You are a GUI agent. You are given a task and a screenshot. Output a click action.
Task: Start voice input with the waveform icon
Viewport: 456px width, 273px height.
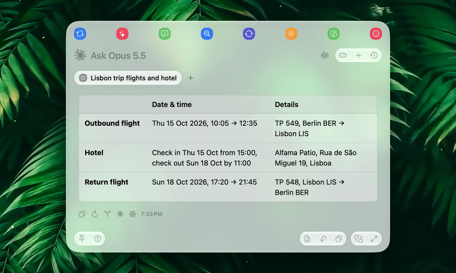(x=325, y=55)
